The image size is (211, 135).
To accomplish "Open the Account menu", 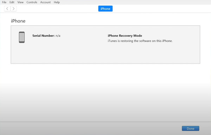I will pos(45,2).
